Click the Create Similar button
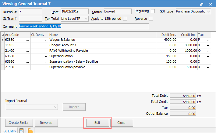The height and width of the screenshot is (133, 216). [19, 123]
